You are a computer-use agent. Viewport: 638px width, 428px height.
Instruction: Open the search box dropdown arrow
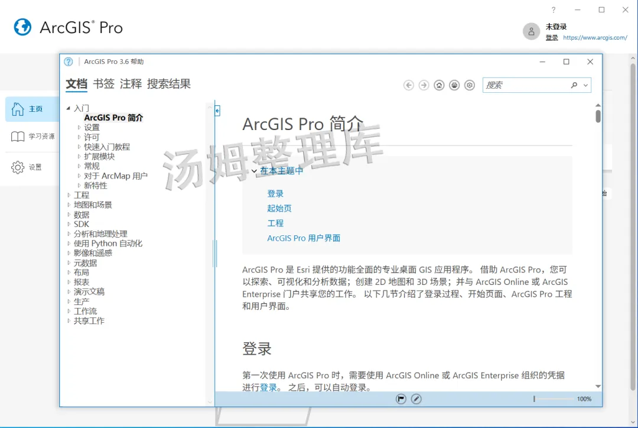(585, 86)
